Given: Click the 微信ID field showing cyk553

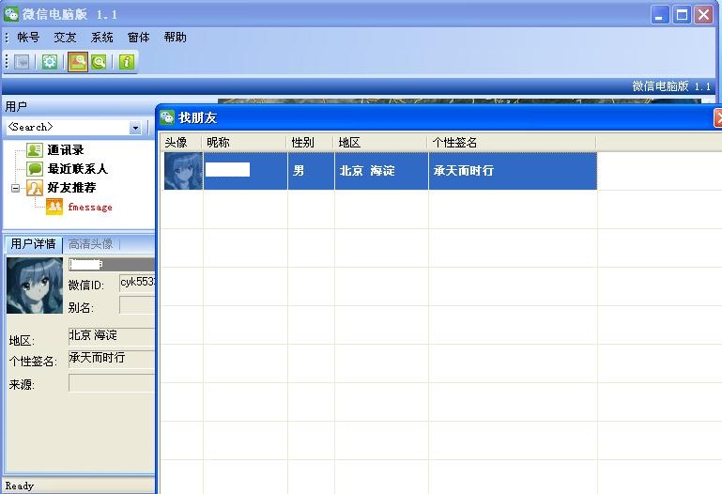Looking at the screenshot, I should (x=137, y=283).
